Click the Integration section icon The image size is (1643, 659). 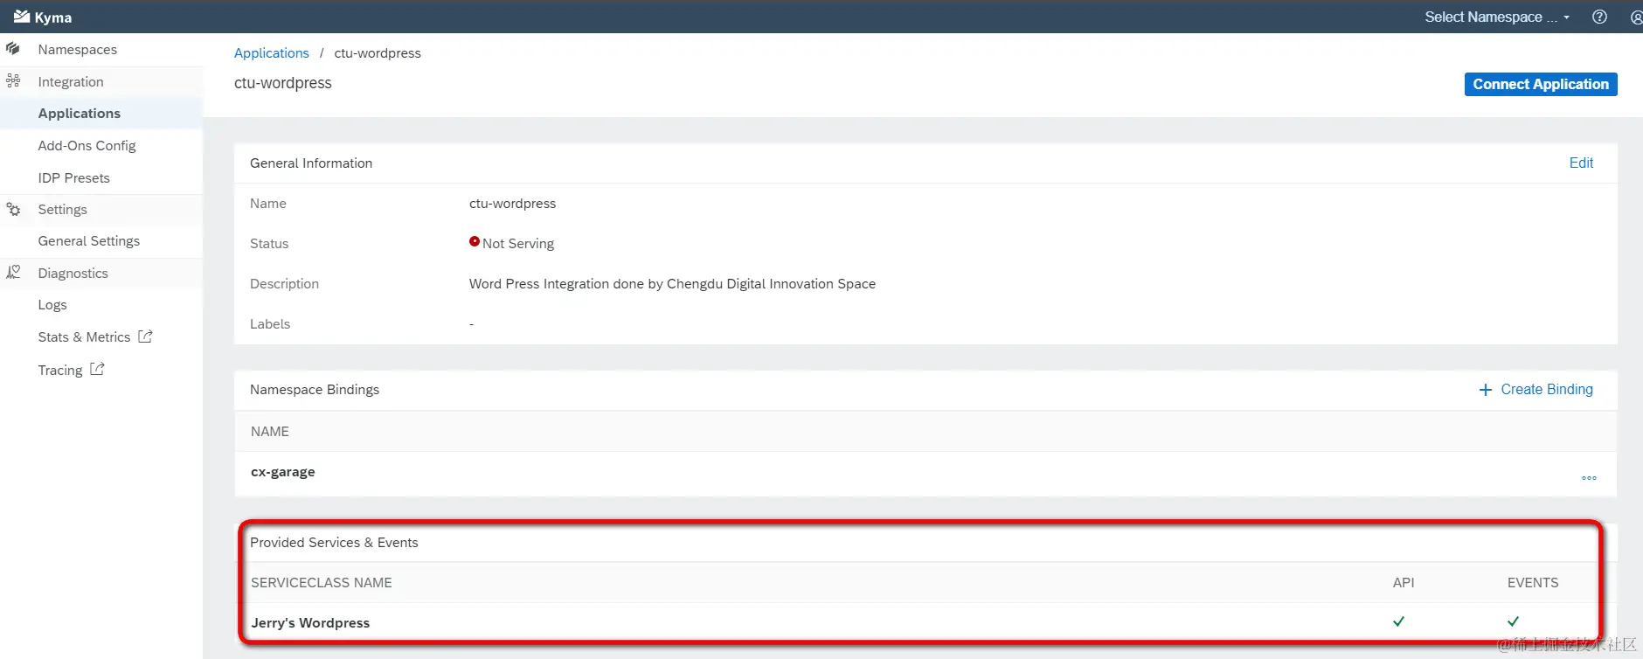pos(13,81)
